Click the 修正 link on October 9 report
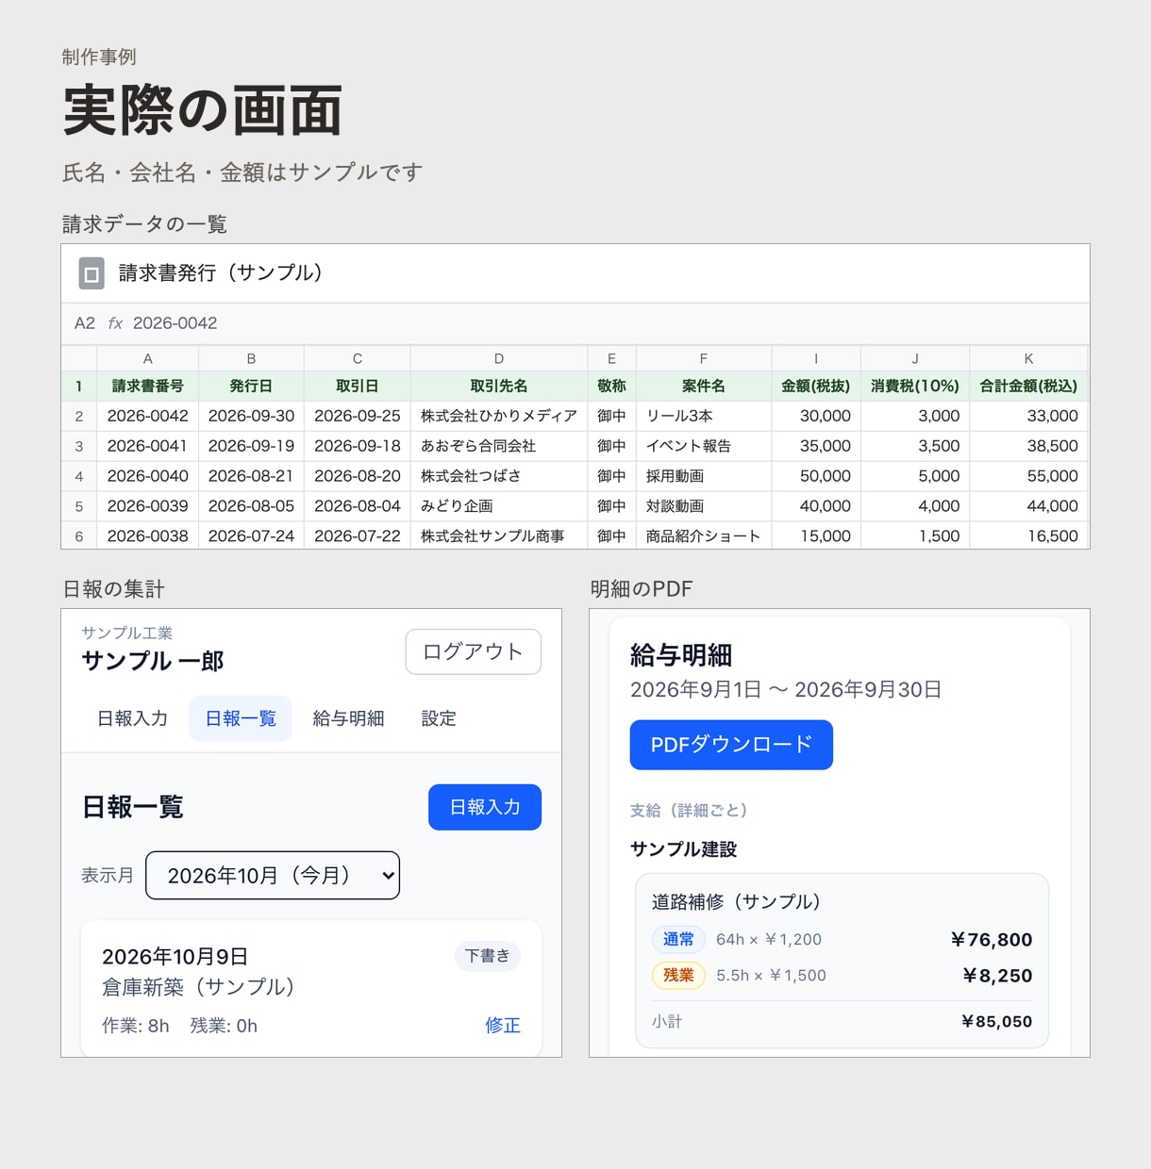 [x=503, y=1025]
